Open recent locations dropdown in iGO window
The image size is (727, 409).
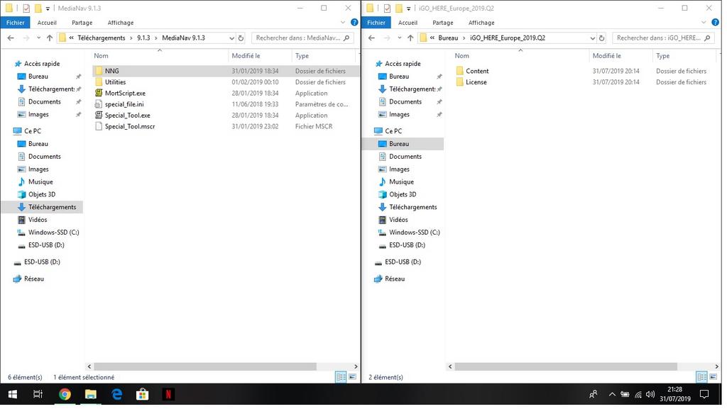click(399, 38)
